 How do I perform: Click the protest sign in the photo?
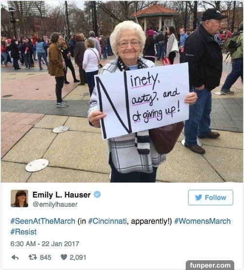tap(142, 101)
